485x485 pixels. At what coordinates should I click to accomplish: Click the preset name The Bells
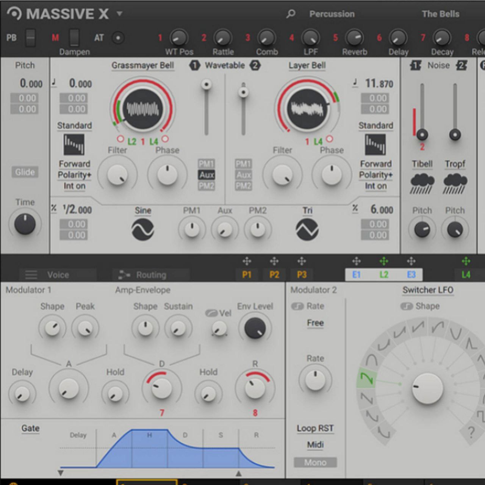(x=441, y=14)
